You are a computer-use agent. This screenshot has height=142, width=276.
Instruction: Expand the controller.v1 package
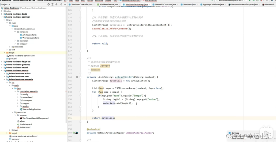18,98
